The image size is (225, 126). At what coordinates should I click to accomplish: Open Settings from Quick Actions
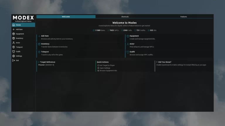click(x=105, y=68)
